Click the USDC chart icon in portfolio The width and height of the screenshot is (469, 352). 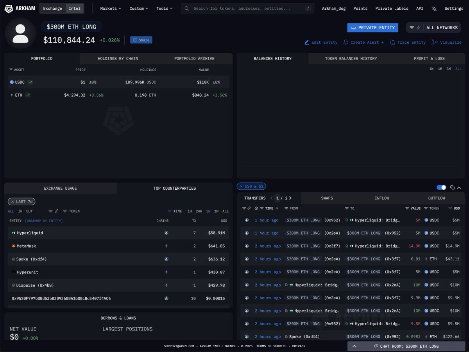pyautogui.click(x=30, y=82)
